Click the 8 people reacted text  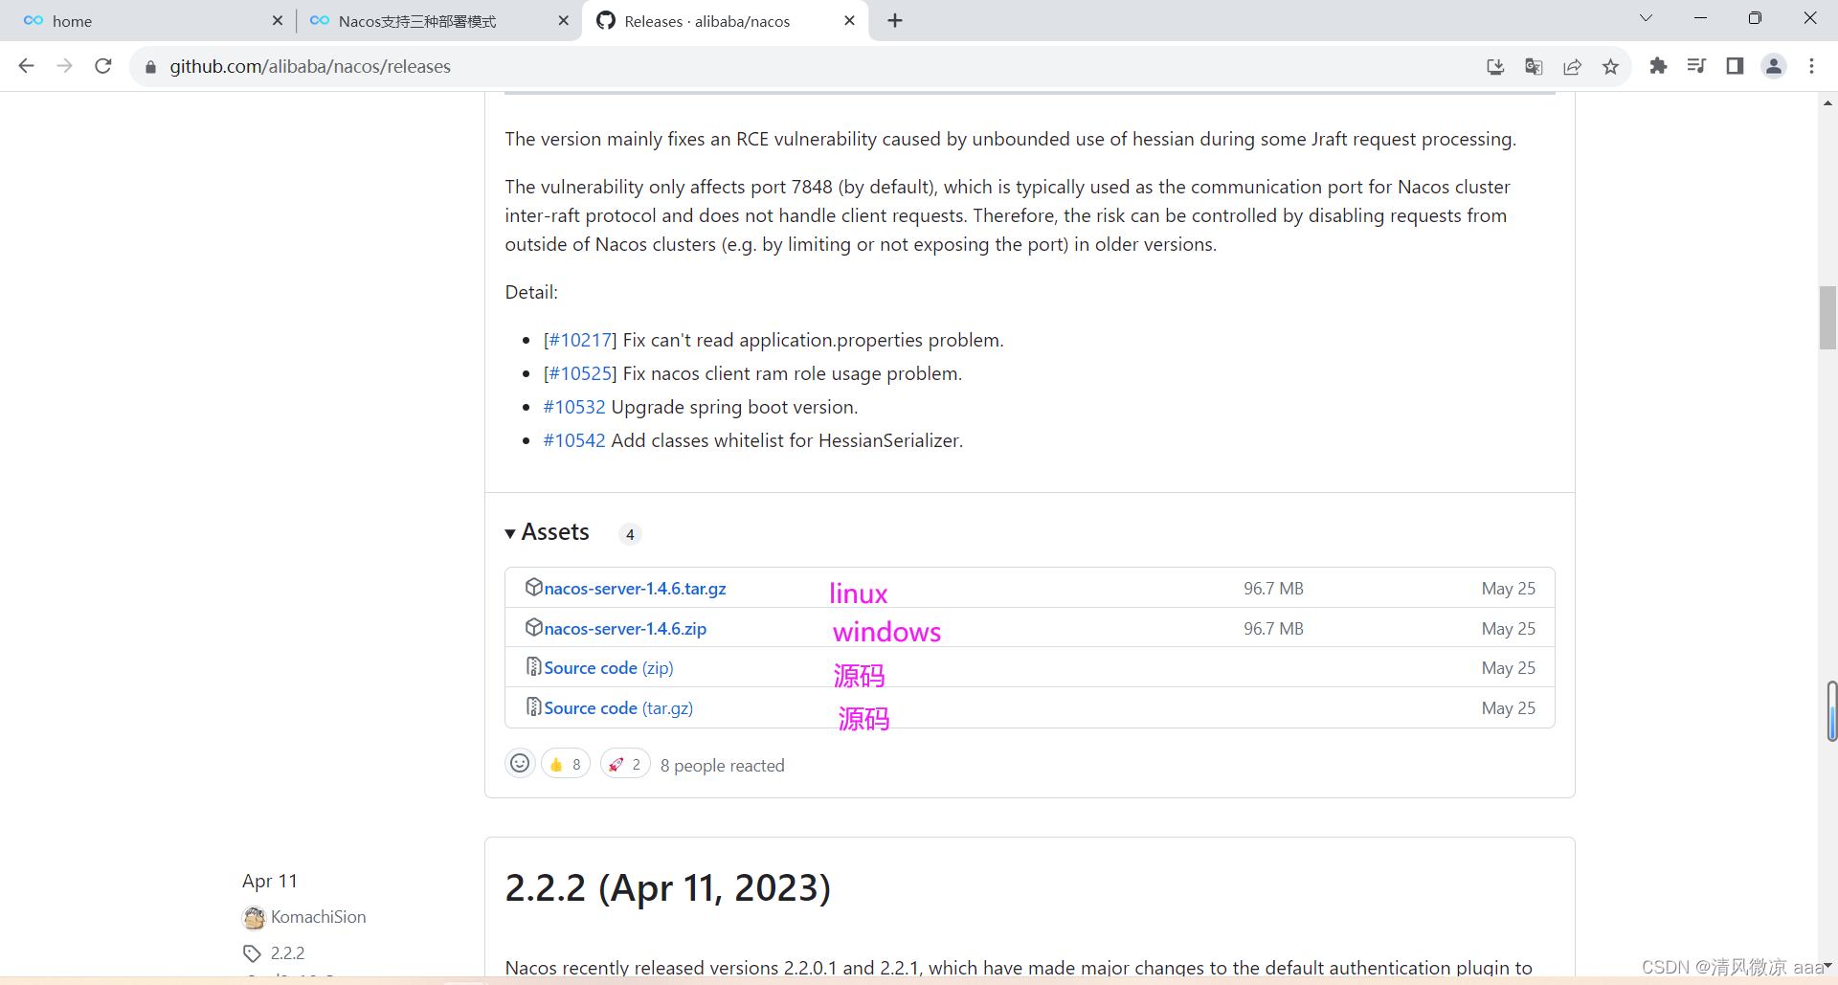point(723,766)
